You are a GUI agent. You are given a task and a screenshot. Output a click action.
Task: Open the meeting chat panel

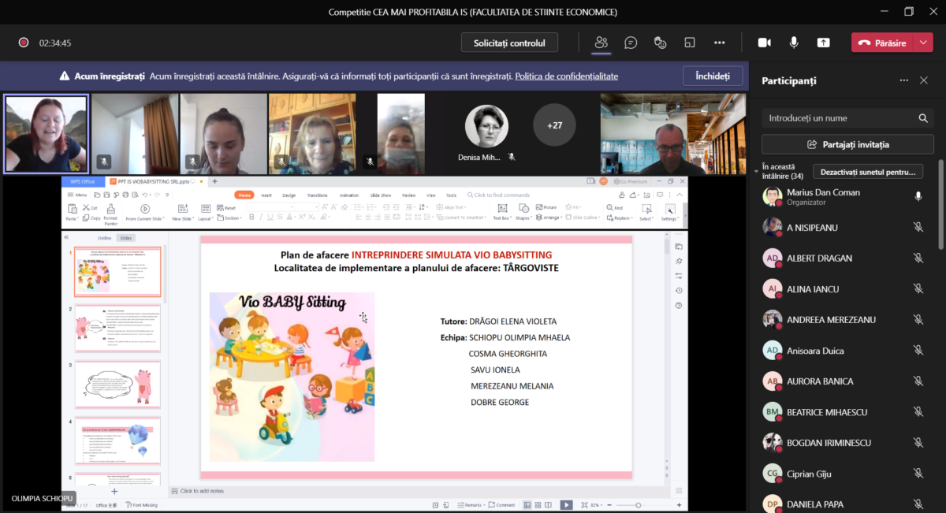631,43
